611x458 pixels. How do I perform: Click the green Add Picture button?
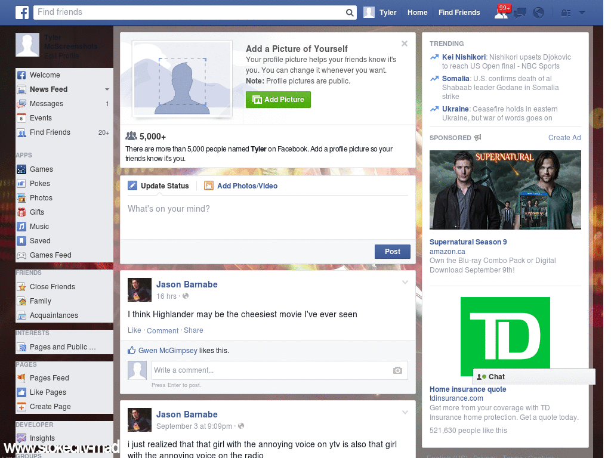coord(278,100)
